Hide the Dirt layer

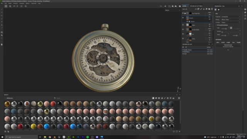183,34
